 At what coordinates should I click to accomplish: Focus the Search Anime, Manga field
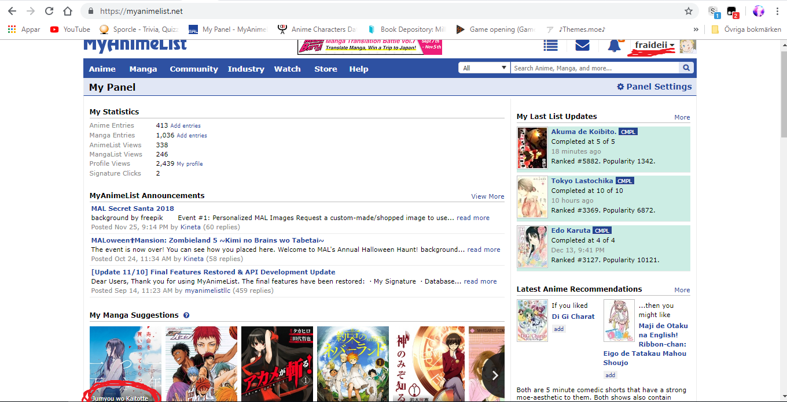(x=594, y=68)
